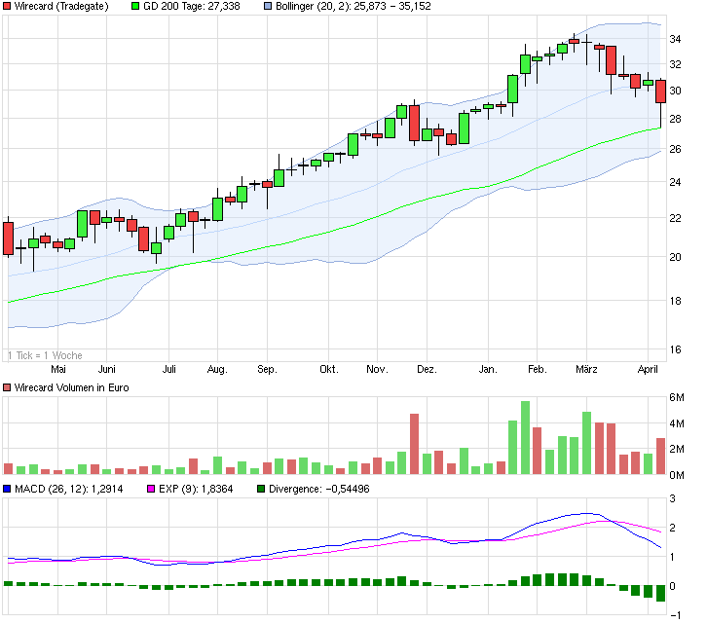Click the tall red candle in early December
707x623 pixels.
click(x=415, y=123)
